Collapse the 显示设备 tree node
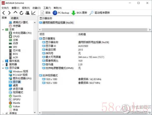 [x=3, y=68]
